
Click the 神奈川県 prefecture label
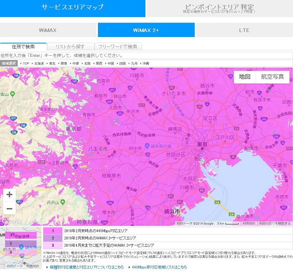point(87,222)
